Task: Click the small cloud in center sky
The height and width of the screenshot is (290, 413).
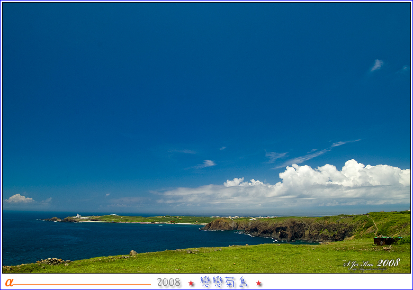Action: point(205,164)
